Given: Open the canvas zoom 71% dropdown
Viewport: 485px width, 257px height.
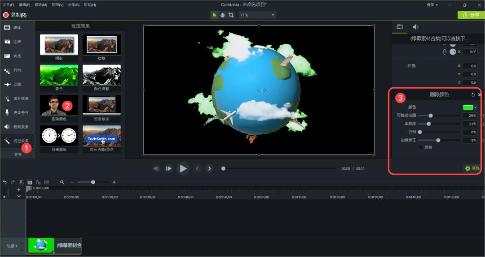Looking at the screenshot, I should (x=257, y=15).
